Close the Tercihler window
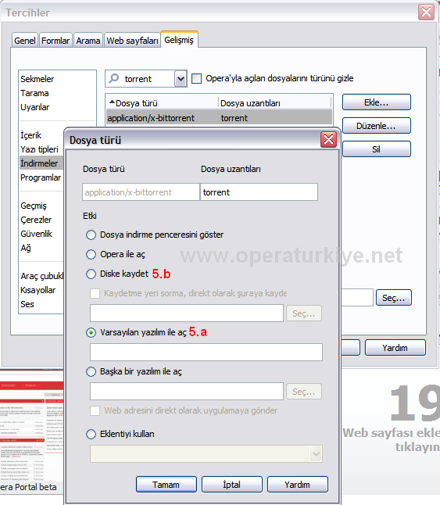This screenshot has width=440, height=505. pyautogui.click(x=426, y=13)
